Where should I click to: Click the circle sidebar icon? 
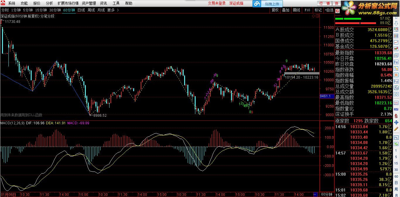coord(396,94)
